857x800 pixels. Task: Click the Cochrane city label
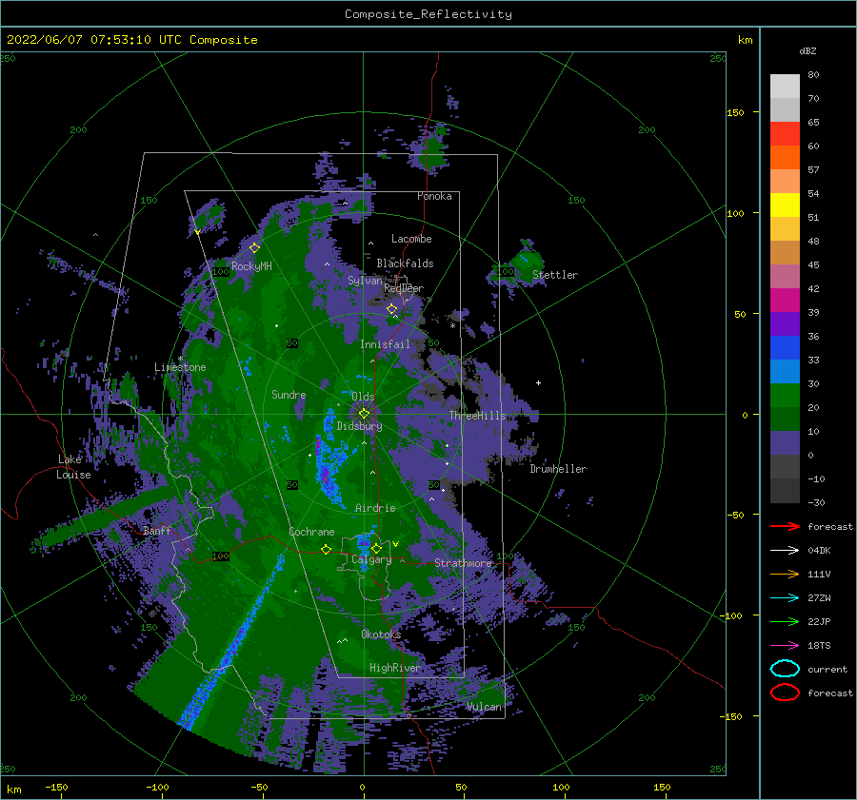[311, 532]
